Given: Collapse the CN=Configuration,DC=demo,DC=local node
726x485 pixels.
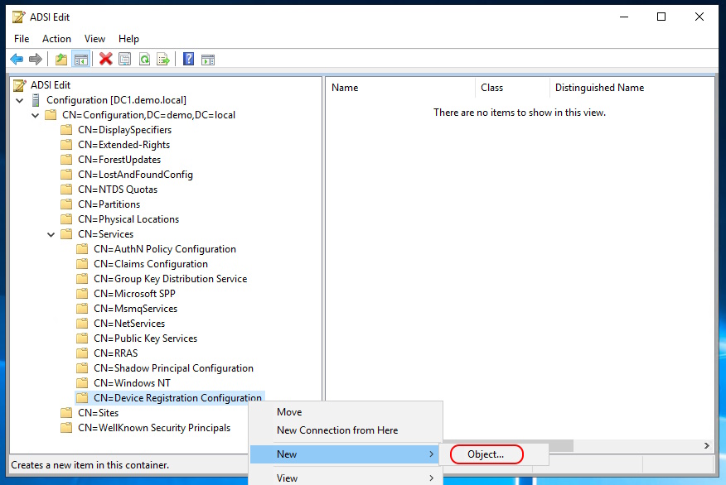Looking at the screenshot, I should click(x=35, y=115).
